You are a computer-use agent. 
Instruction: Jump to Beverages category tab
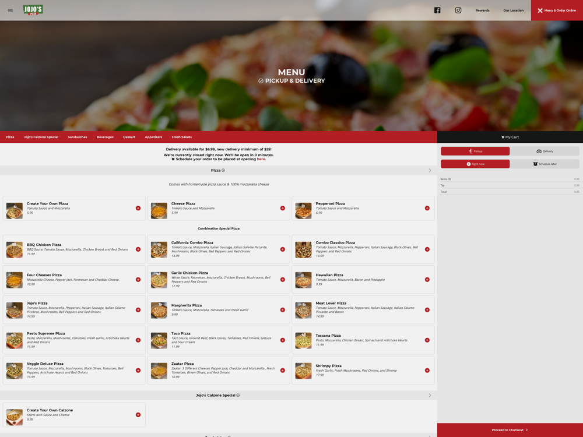tap(105, 137)
